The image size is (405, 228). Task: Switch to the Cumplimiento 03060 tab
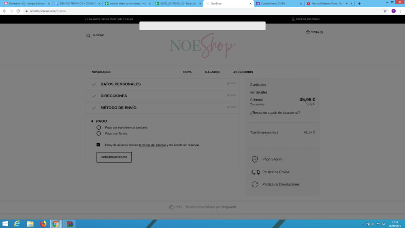coord(279,4)
